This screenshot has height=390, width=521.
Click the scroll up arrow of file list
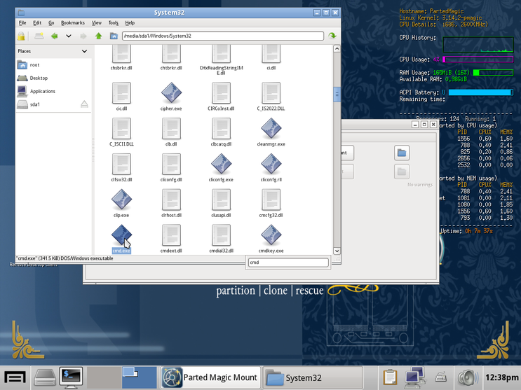337,49
